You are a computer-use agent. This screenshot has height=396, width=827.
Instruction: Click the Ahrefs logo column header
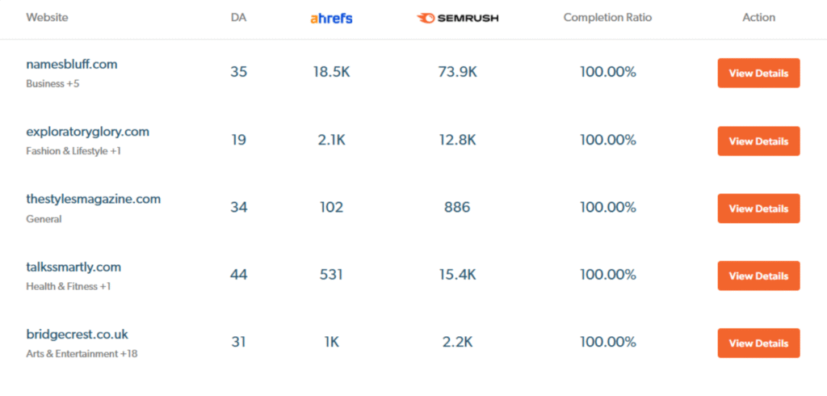[331, 19]
